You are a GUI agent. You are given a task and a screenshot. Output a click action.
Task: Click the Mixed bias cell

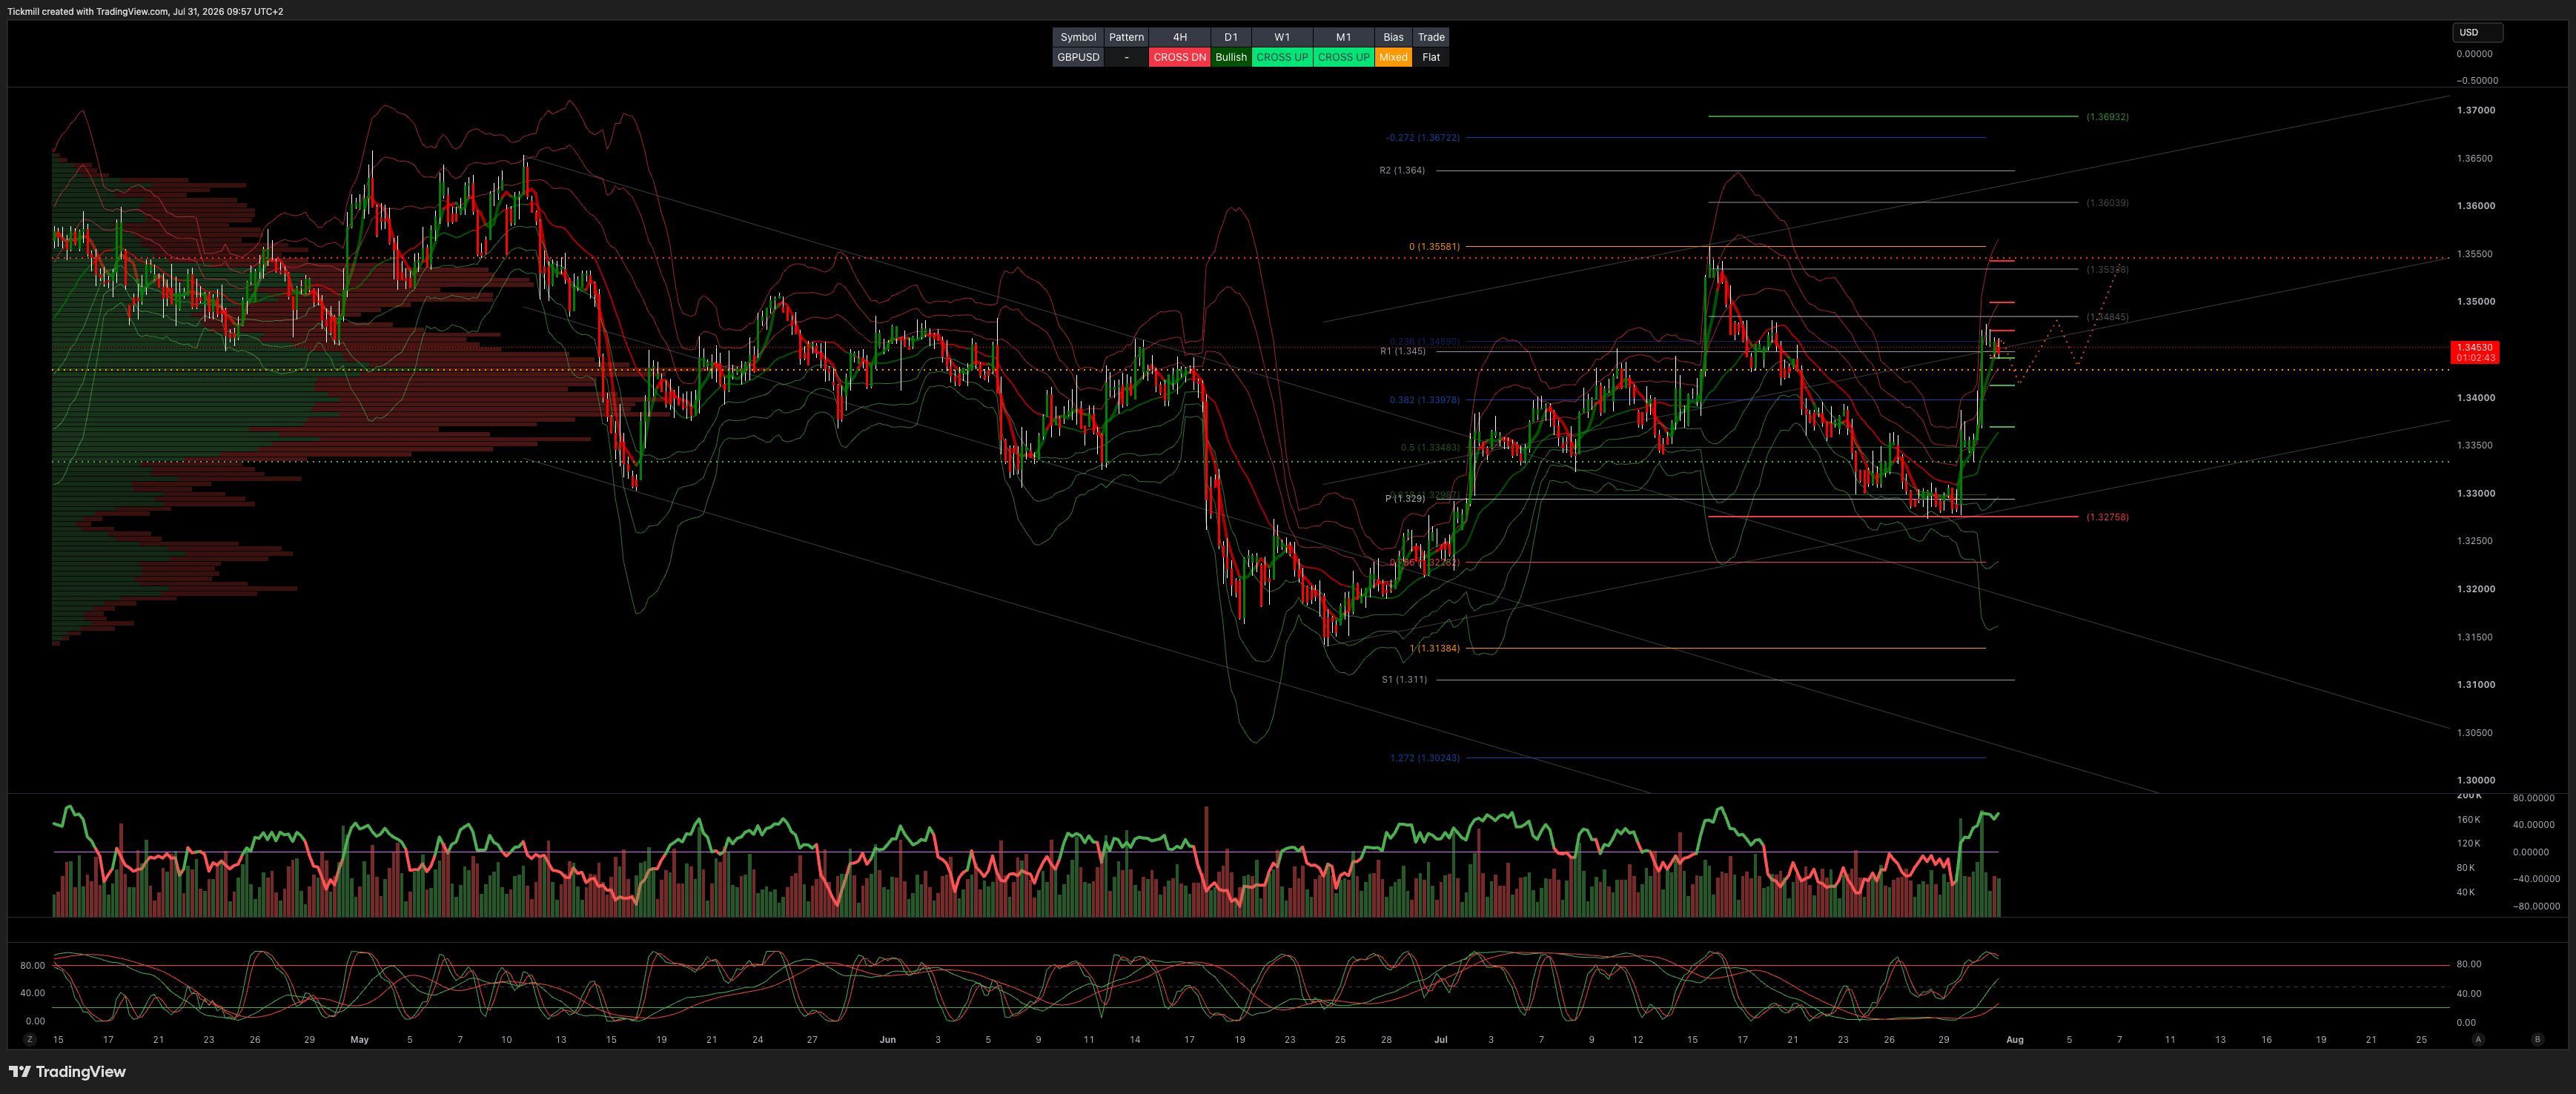tap(1393, 57)
